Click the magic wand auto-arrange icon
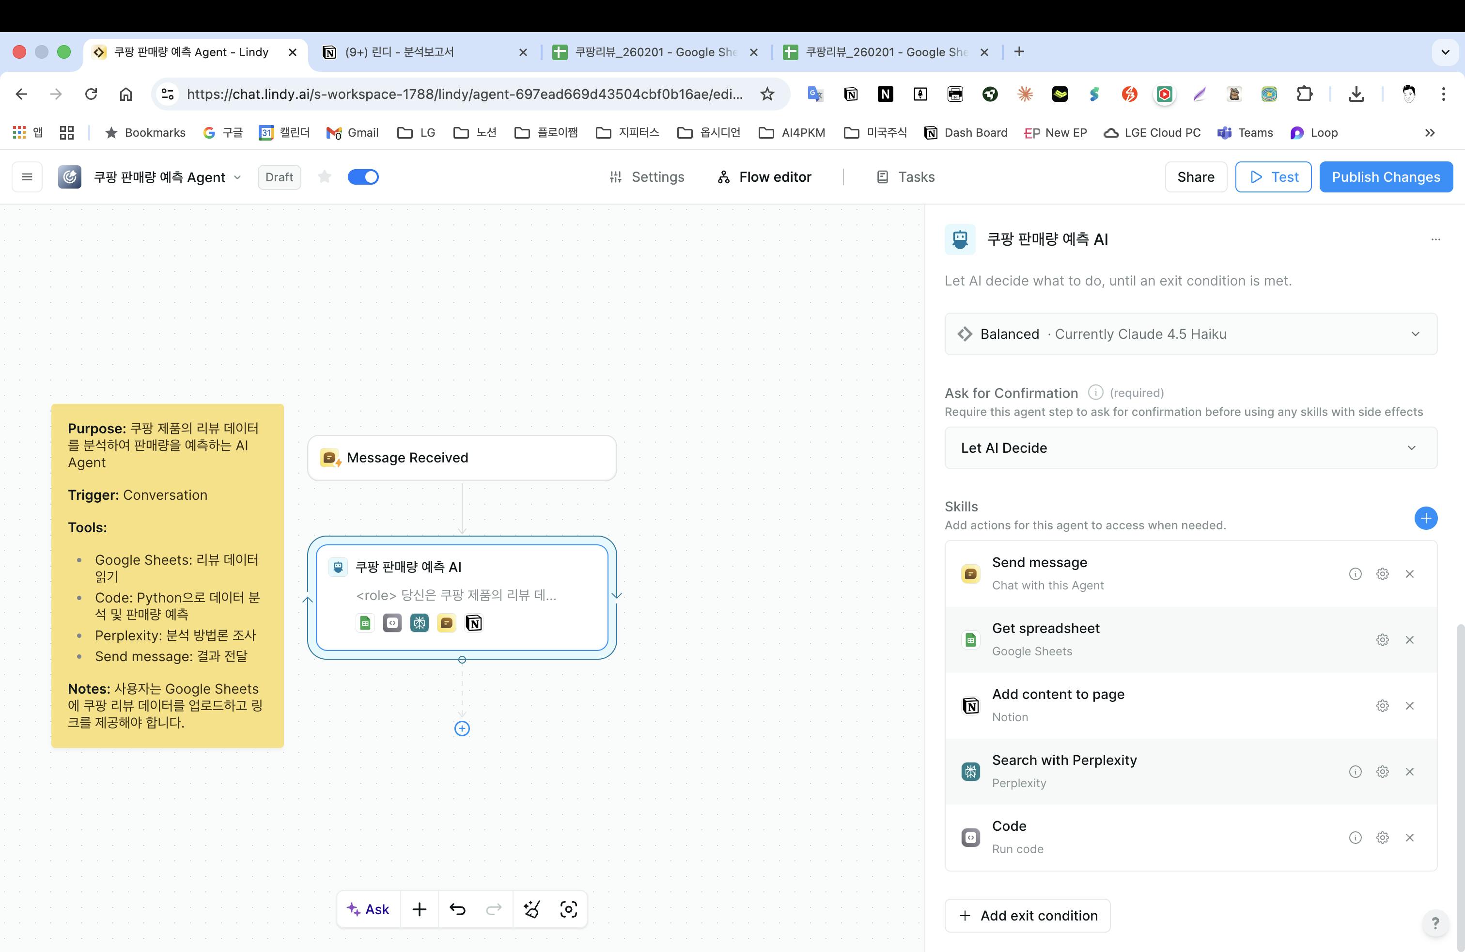Screen dimensions: 1465x952 point(532,909)
